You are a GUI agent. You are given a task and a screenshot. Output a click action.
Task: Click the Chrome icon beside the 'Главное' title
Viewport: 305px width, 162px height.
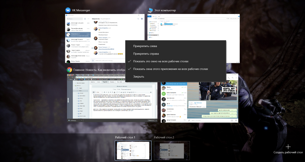tap(69, 70)
